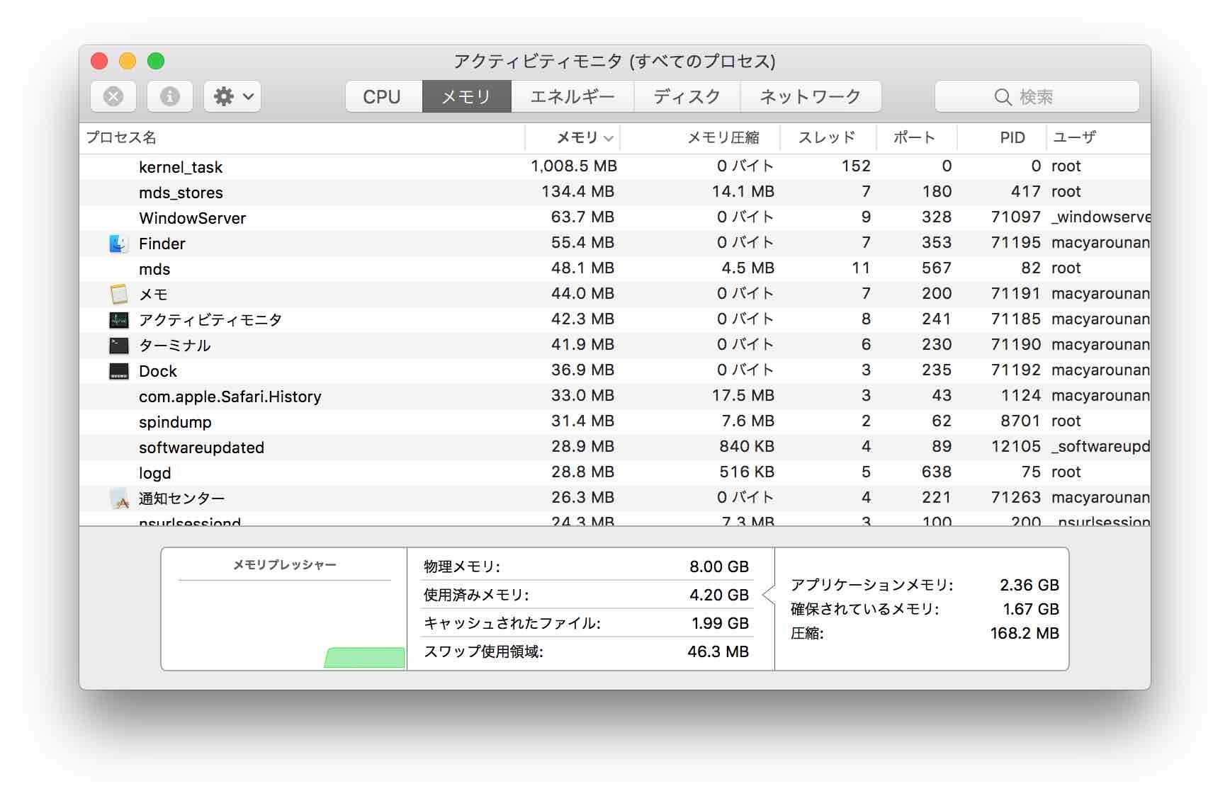This screenshot has width=1230, height=803.
Task: Sort by スレッド column header
Action: pos(828,137)
